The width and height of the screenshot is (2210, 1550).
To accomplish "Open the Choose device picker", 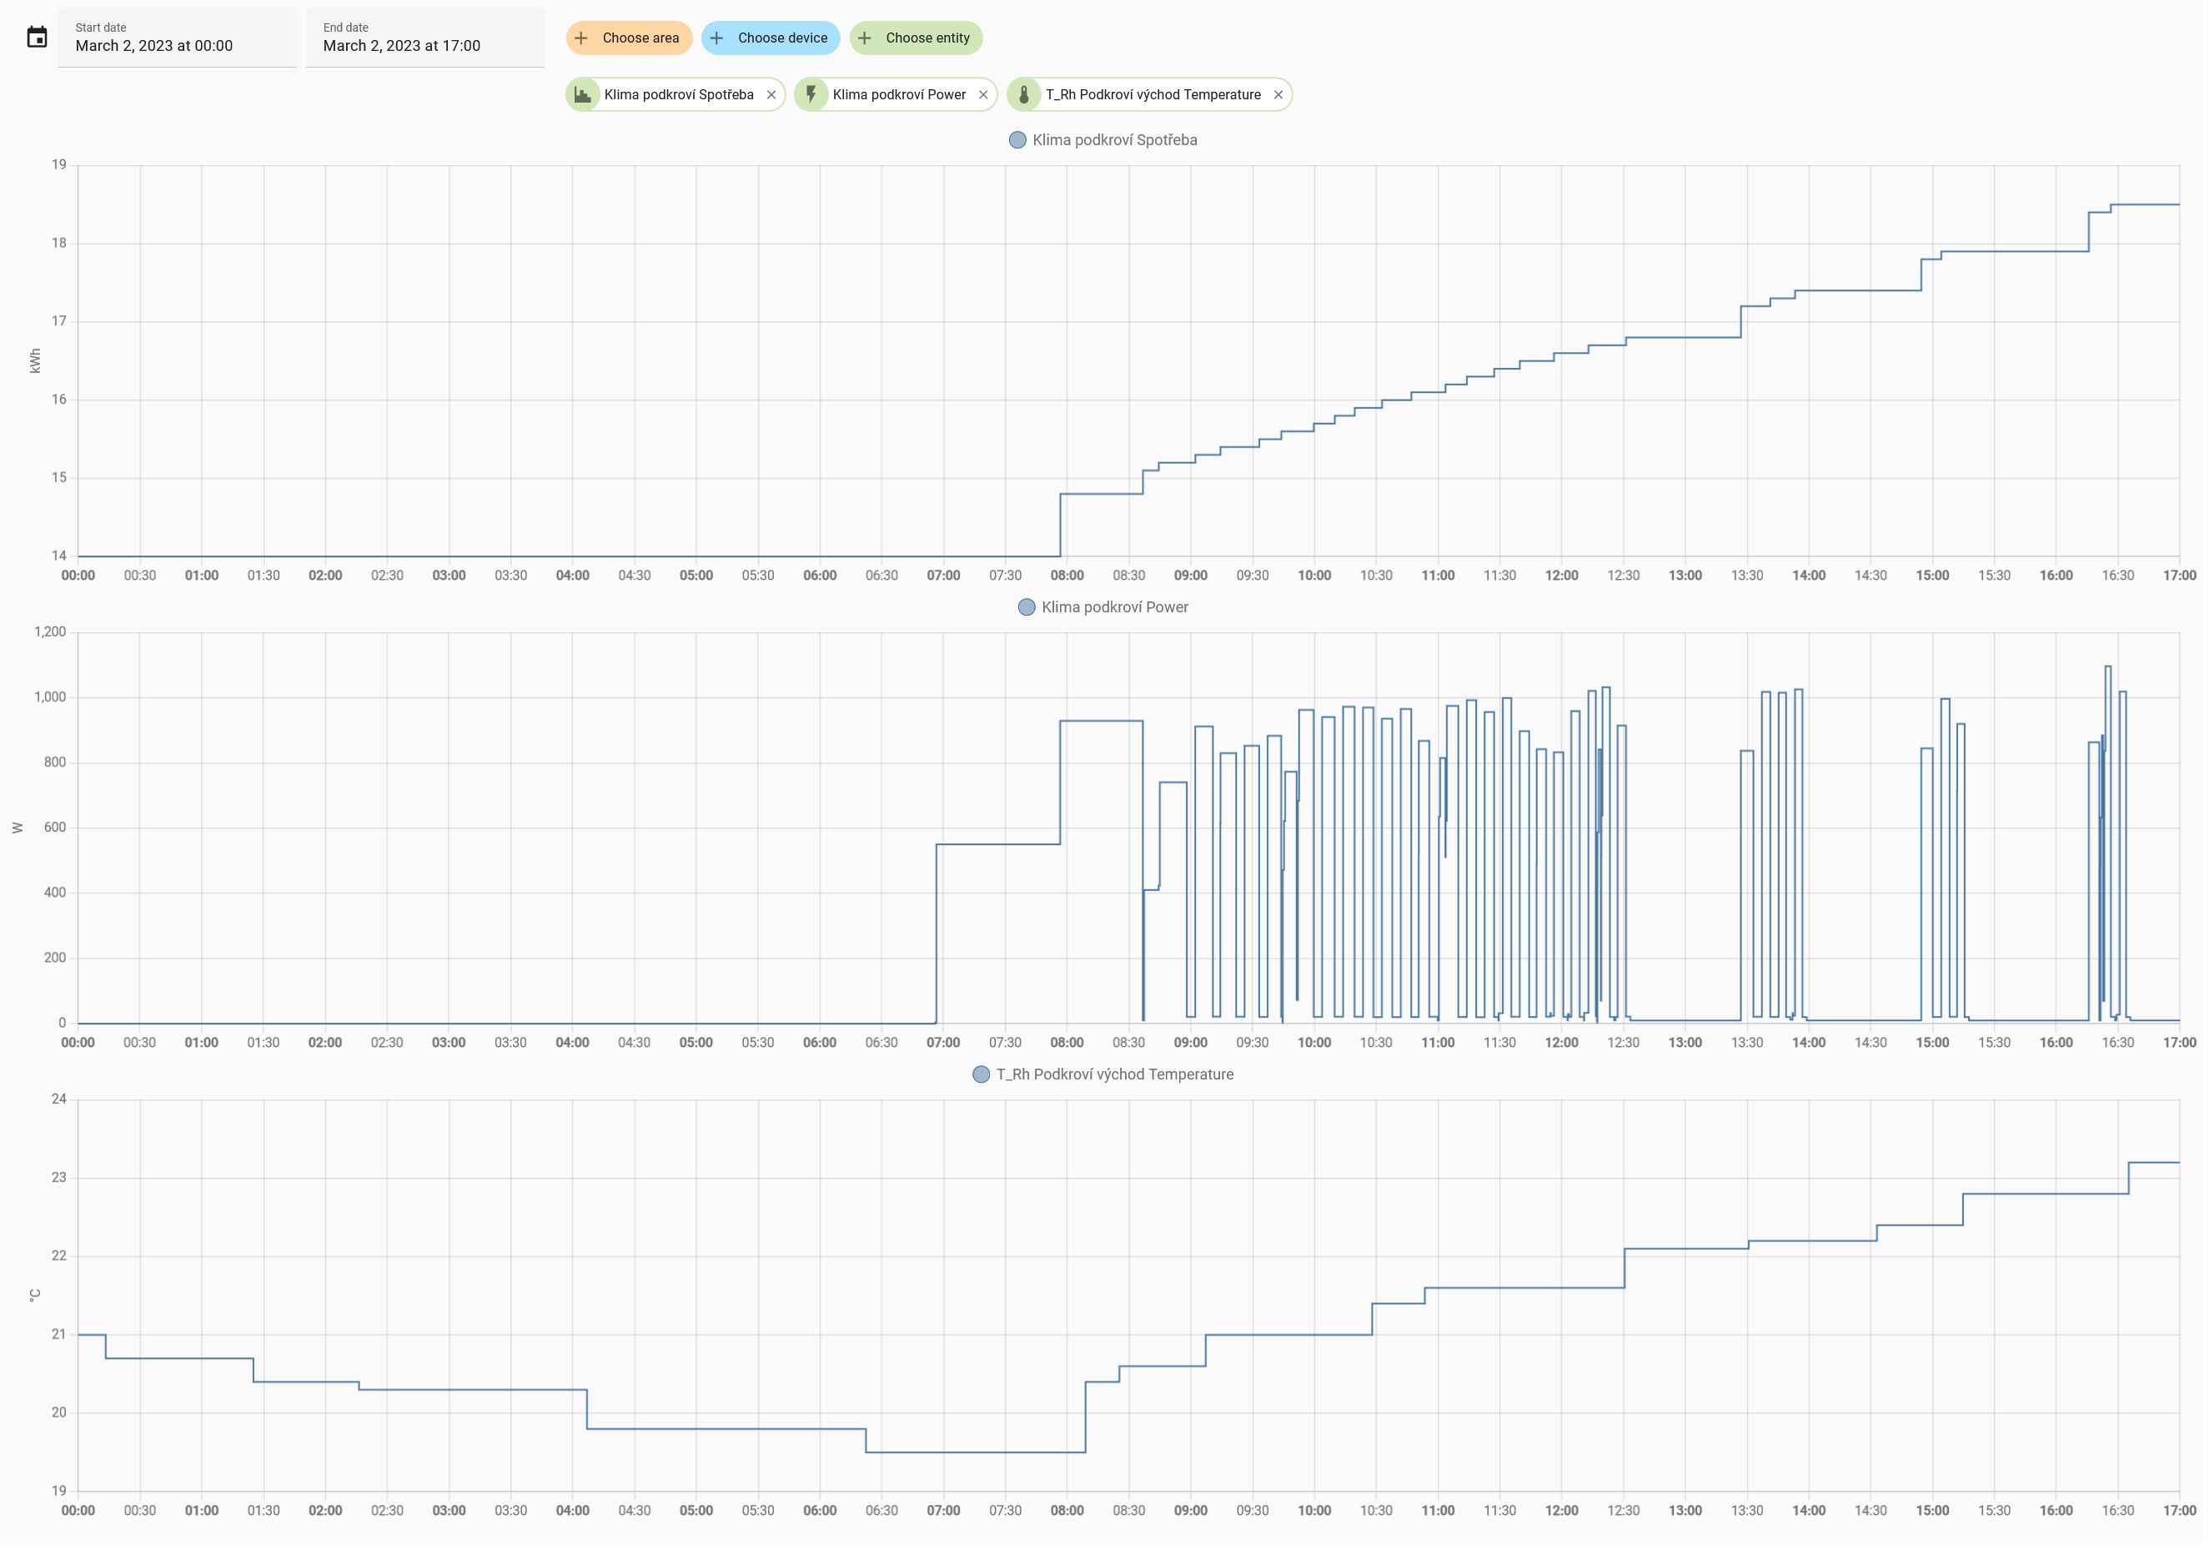I will coord(781,38).
